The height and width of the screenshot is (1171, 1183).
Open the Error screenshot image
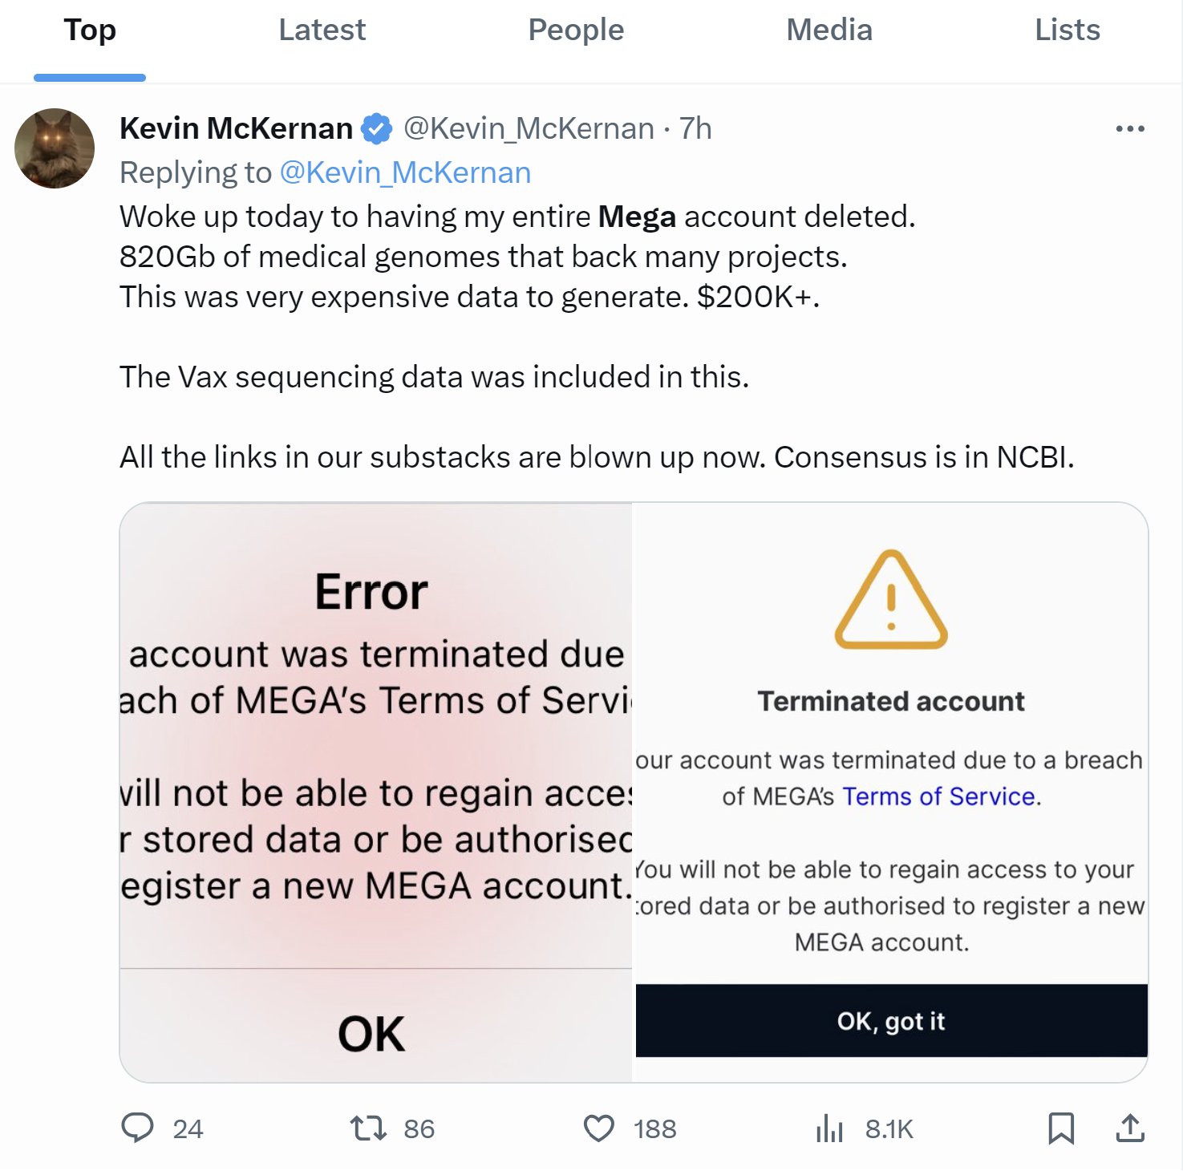tap(375, 792)
